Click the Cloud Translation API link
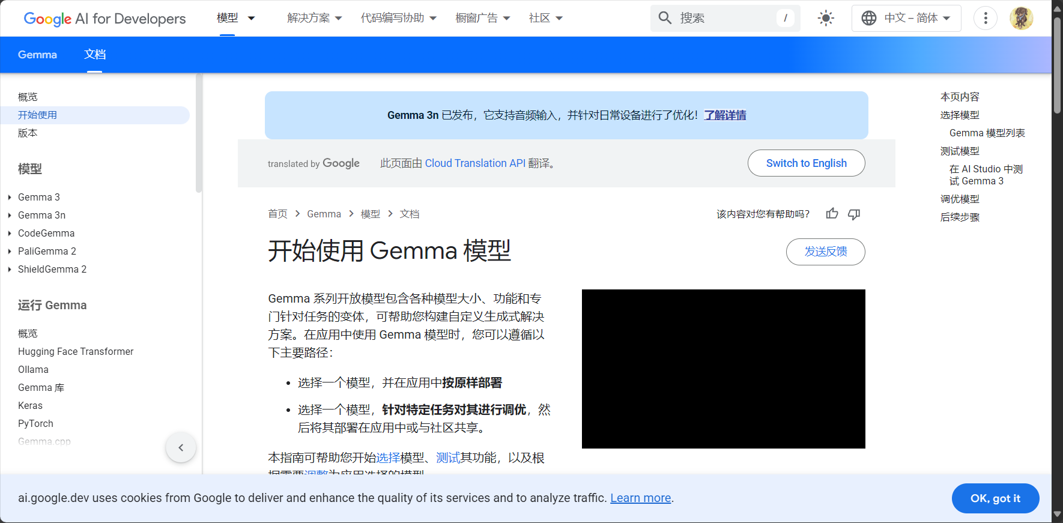 [475, 163]
